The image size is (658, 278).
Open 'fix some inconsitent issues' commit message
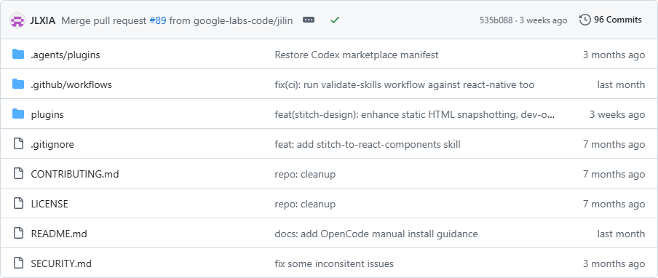[334, 263]
